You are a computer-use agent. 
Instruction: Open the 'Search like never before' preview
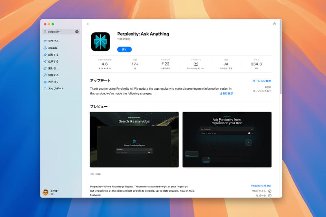click(x=134, y=140)
